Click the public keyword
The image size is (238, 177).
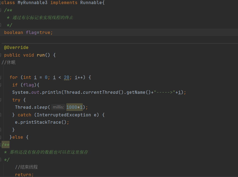tap(12, 55)
